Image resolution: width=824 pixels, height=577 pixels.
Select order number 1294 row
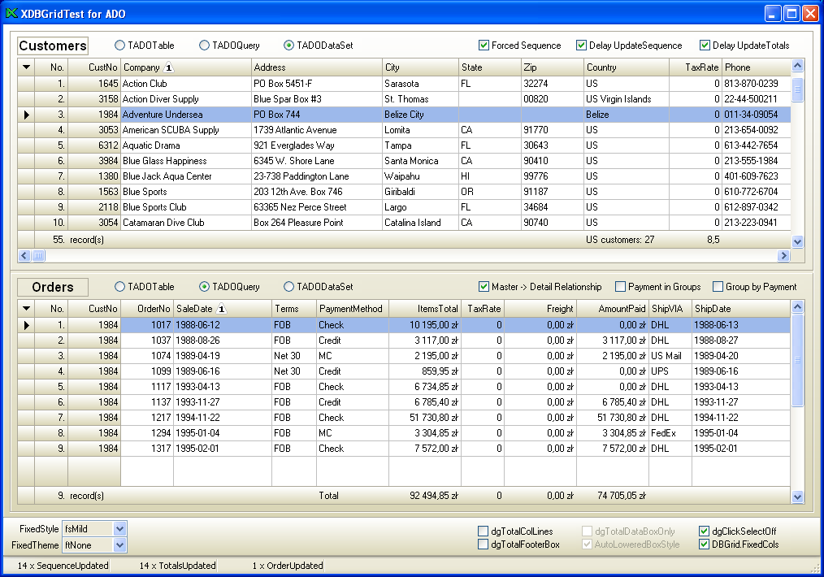tap(146, 433)
